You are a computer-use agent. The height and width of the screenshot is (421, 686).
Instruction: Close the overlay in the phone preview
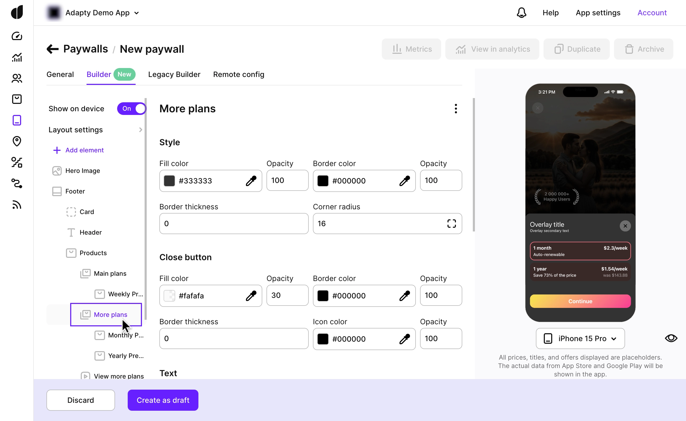tap(625, 226)
